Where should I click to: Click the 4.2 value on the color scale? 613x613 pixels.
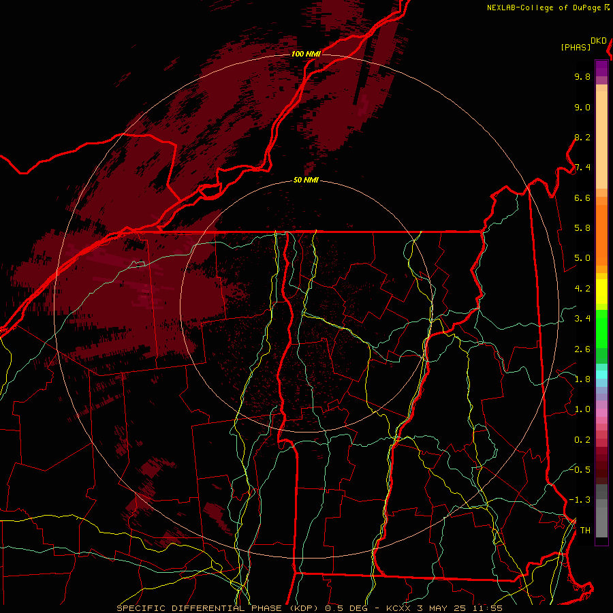point(582,289)
